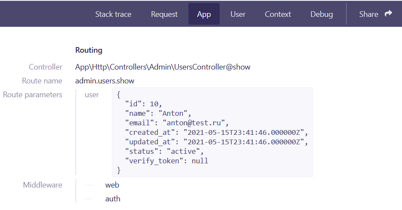This screenshot has width=402, height=210.
Task: Open the Stack trace tab
Action: point(113,14)
